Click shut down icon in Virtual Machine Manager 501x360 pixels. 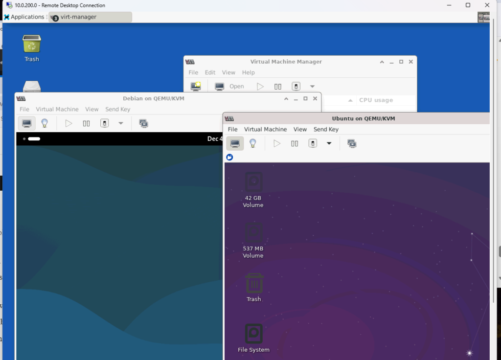point(296,86)
